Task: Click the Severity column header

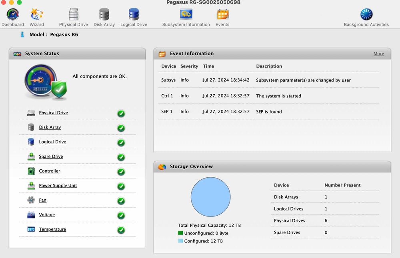Action: (x=189, y=66)
